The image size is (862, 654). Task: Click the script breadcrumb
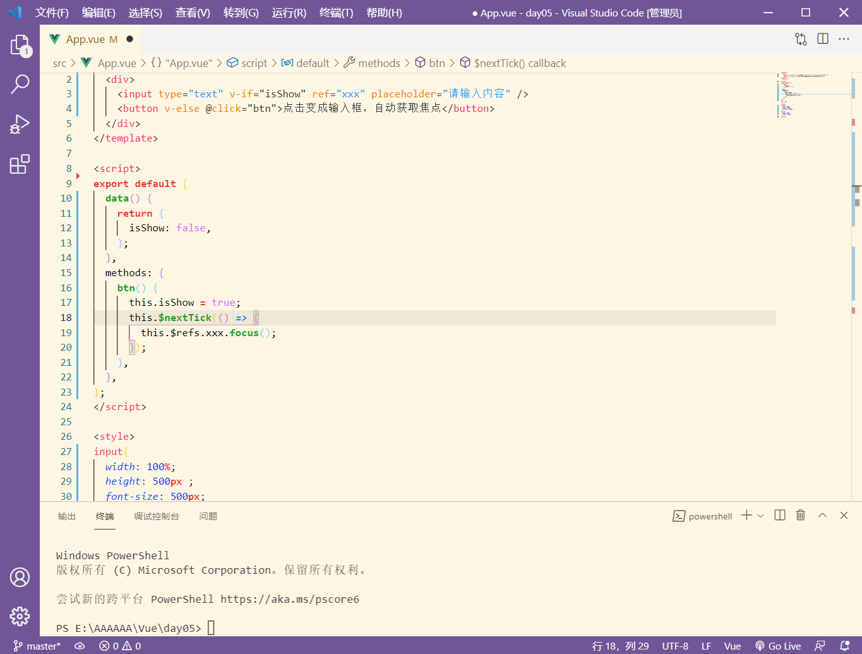pos(248,63)
